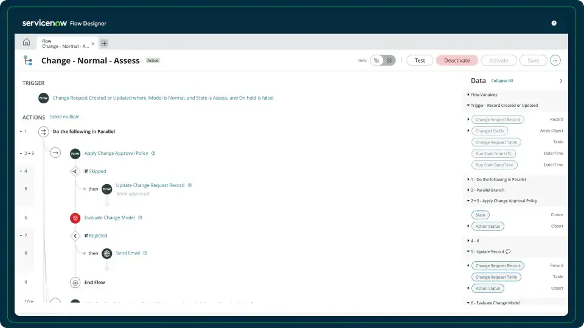The width and height of the screenshot is (584, 328).
Task: Expand the trigger's Change Request Record pill arrow
Action: (468, 120)
